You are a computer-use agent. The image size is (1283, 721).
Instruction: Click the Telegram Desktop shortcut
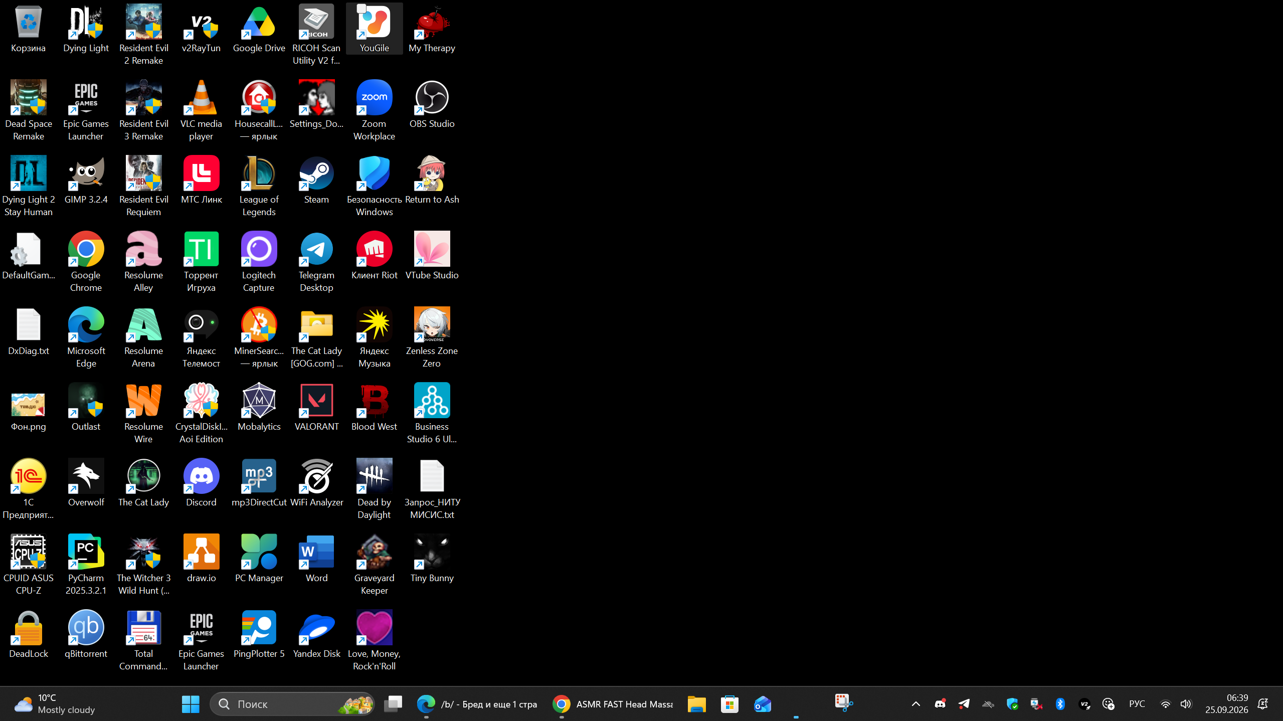[x=316, y=261]
